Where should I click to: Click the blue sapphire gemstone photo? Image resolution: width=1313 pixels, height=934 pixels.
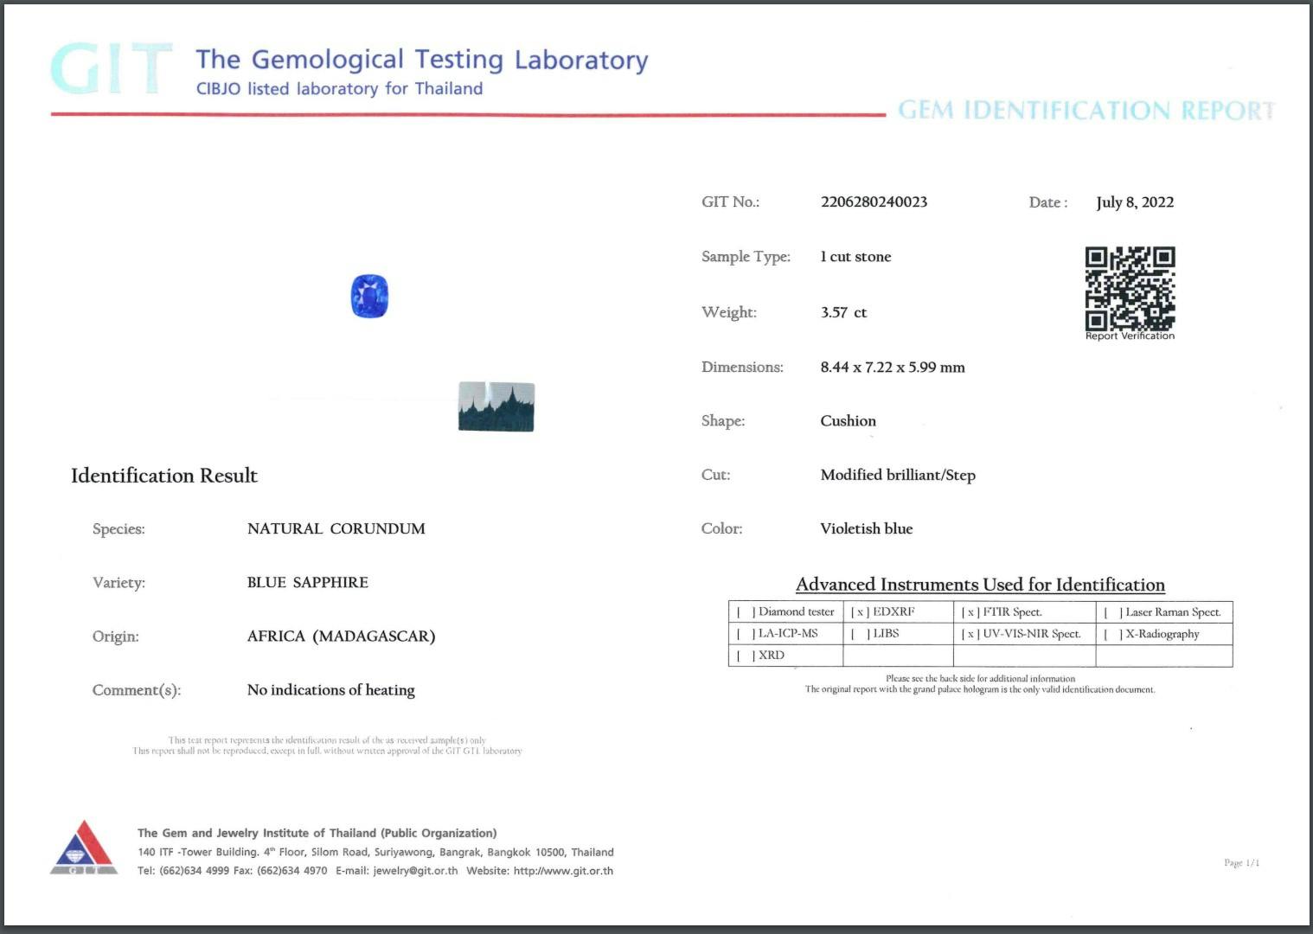[x=369, y=296]
